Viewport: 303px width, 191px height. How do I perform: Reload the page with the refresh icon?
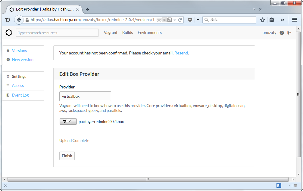coord(180,20)
